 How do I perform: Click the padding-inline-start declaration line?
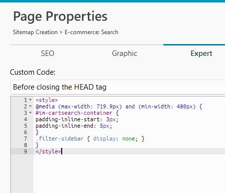click(x=77, y=119)
